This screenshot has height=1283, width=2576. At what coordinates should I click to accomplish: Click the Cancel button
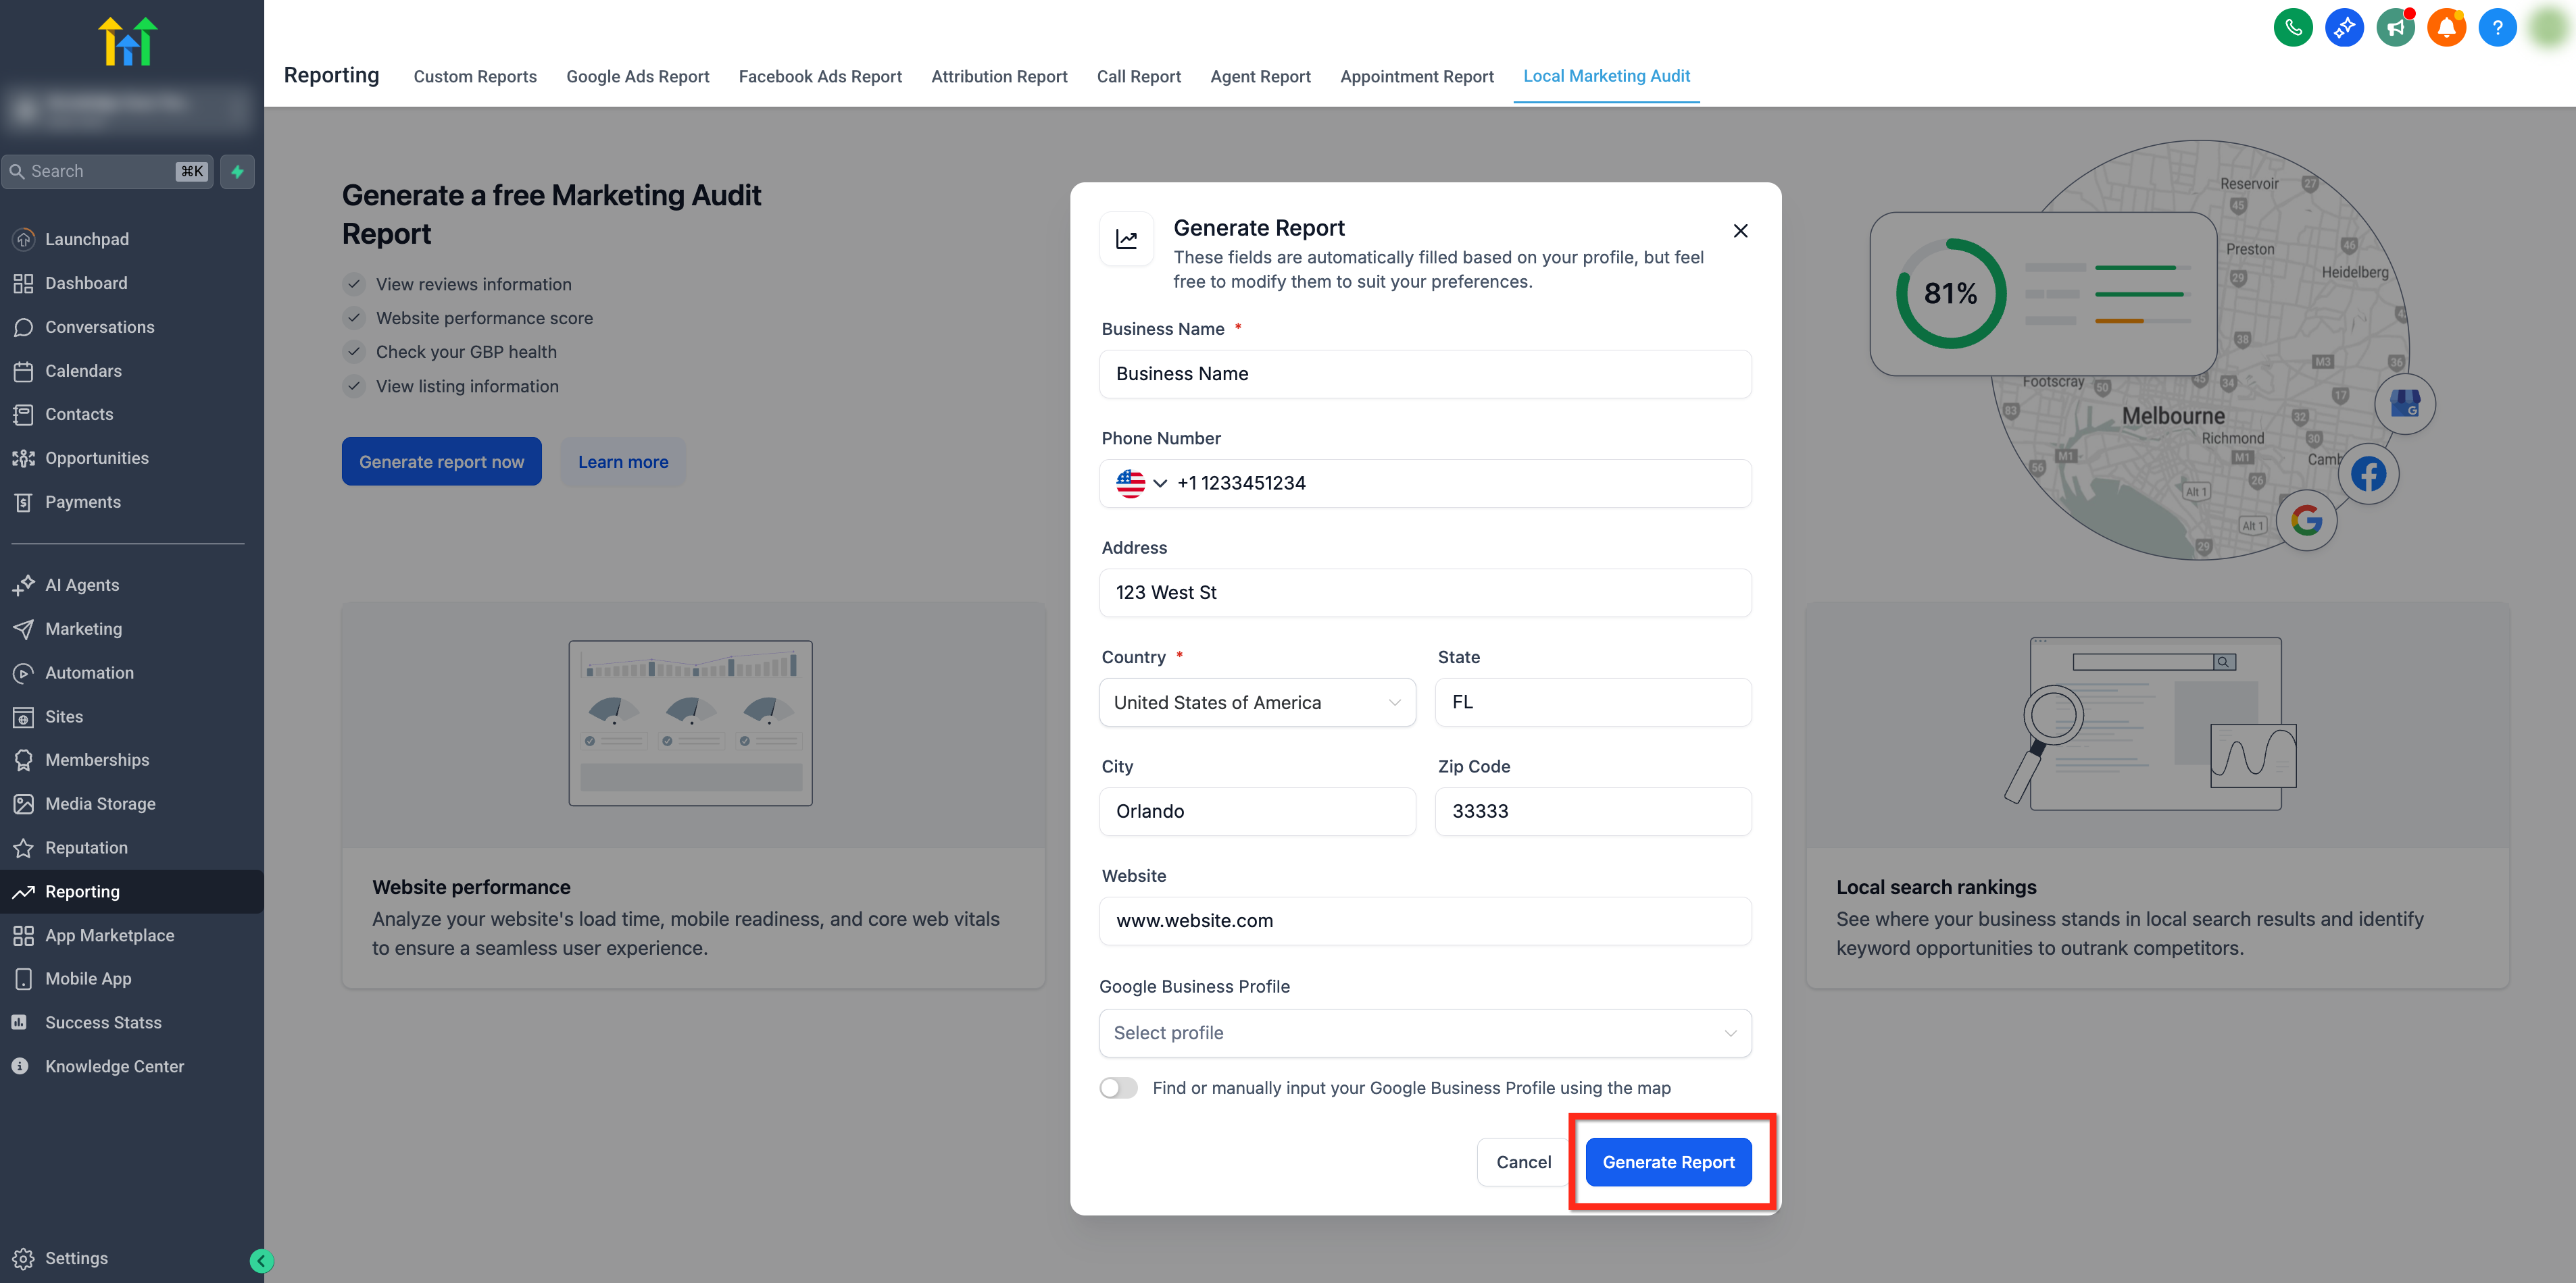1522,1162
